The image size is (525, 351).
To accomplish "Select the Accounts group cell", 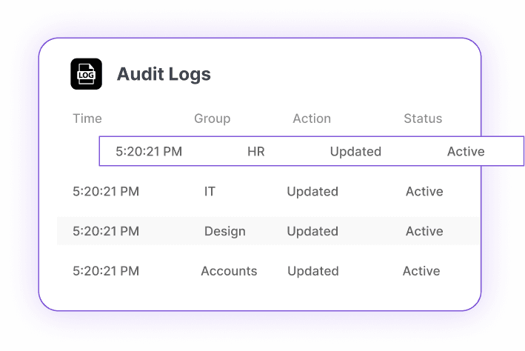I will point(229,271).
